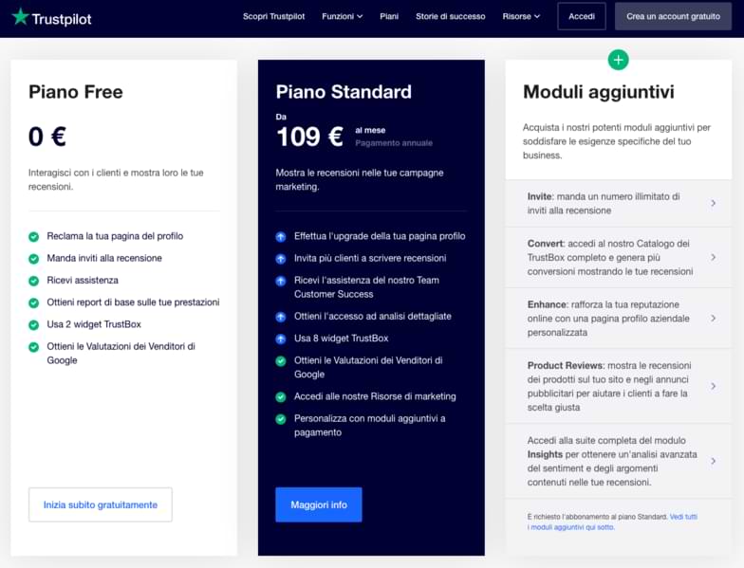Viewport: 744px width, 568px height.
Task: Expand the Convert module chevron
Action: coord(714,257)
